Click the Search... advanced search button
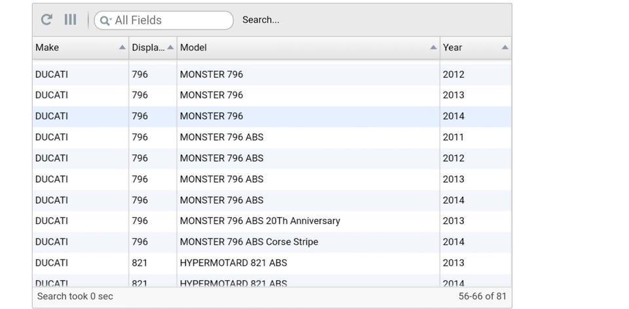Viewport: 629px width, 309px height. click(261, 20)
